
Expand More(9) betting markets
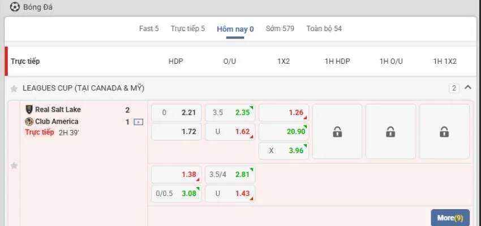[x=450, y=218]
